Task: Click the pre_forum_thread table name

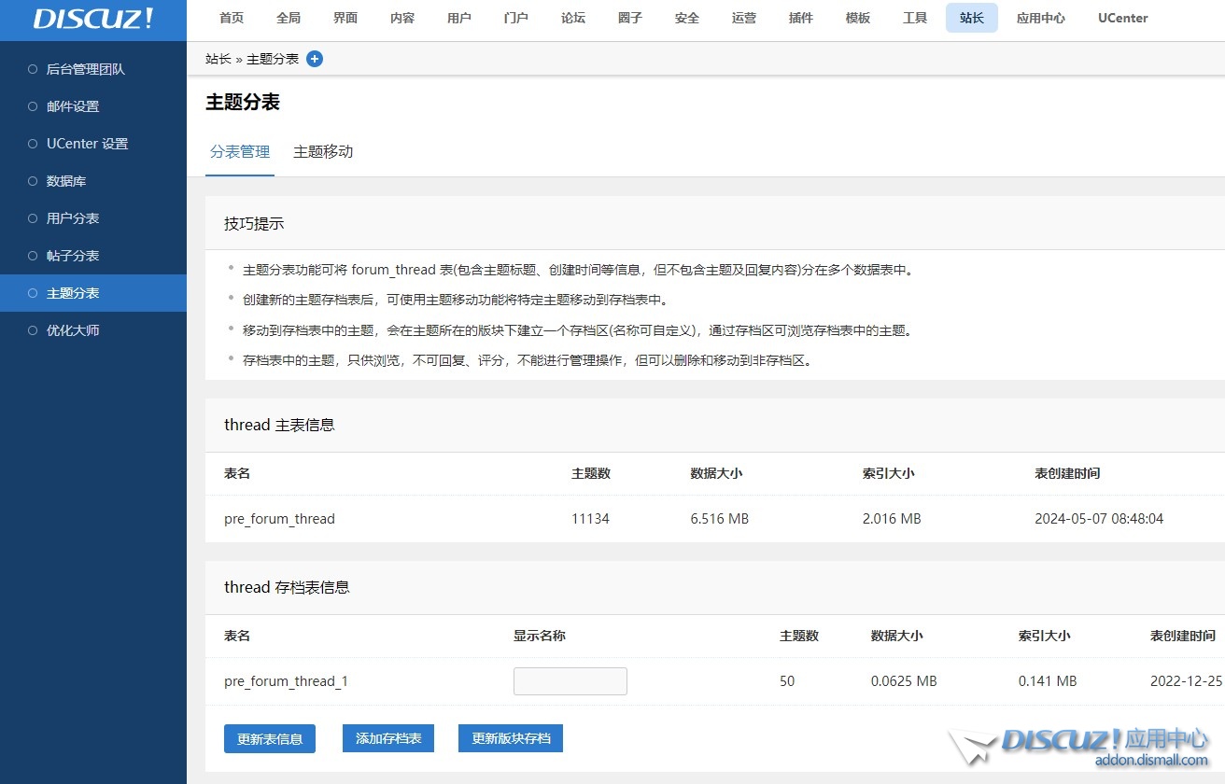Action: point(279,519)
